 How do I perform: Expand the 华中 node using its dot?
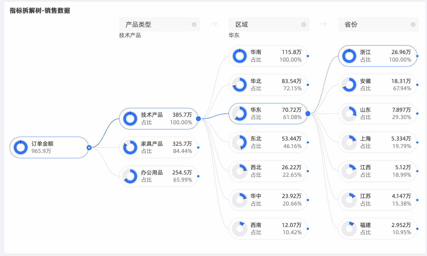tap(308, 200)
